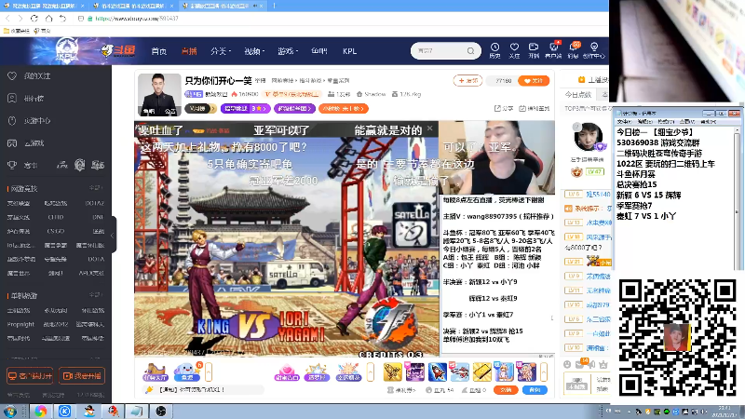Open the dark V badge pill

click(200, 108)
